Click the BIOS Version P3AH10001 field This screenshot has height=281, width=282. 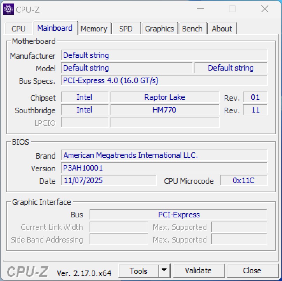coord(164,168)
